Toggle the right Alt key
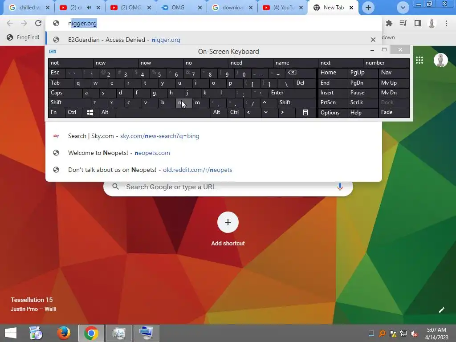Screen dimensions: 456x342 coord(219,112)
